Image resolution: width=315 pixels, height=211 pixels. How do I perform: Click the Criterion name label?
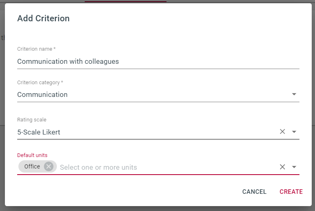[36, 49]
